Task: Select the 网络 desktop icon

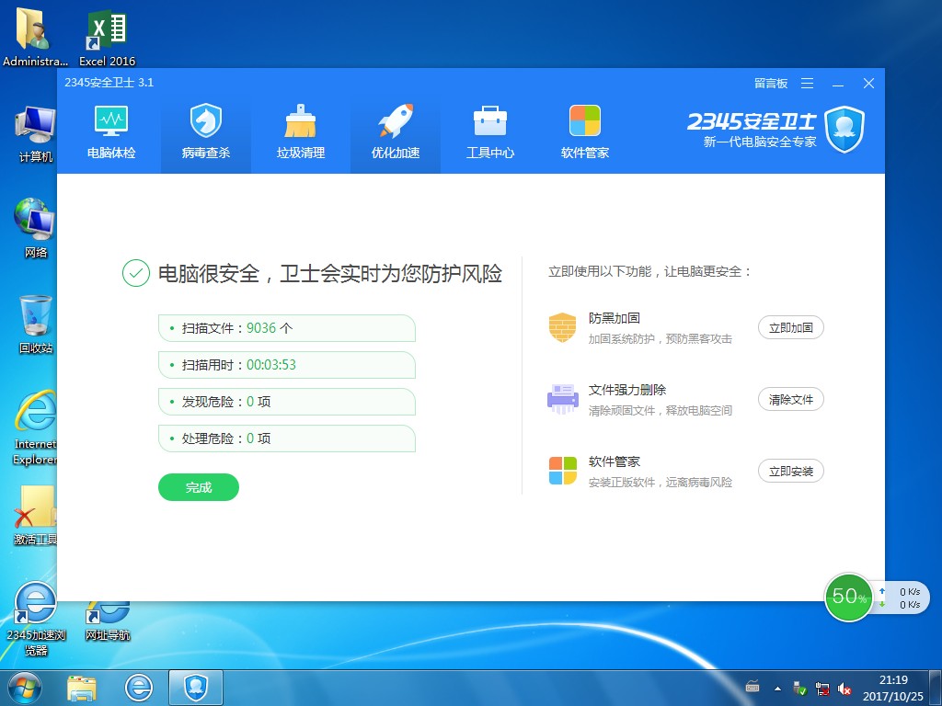Action: (35, 228)
